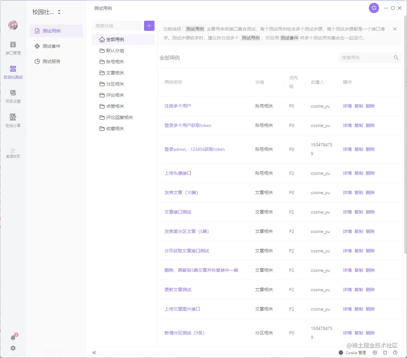
Task: Click 删除 for 登录admin，123456获取token
Action: (x=370, y=149)
